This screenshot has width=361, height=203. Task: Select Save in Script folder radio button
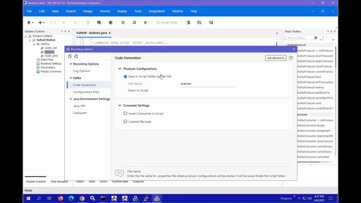pyautogui.click(x=125, y=77)
